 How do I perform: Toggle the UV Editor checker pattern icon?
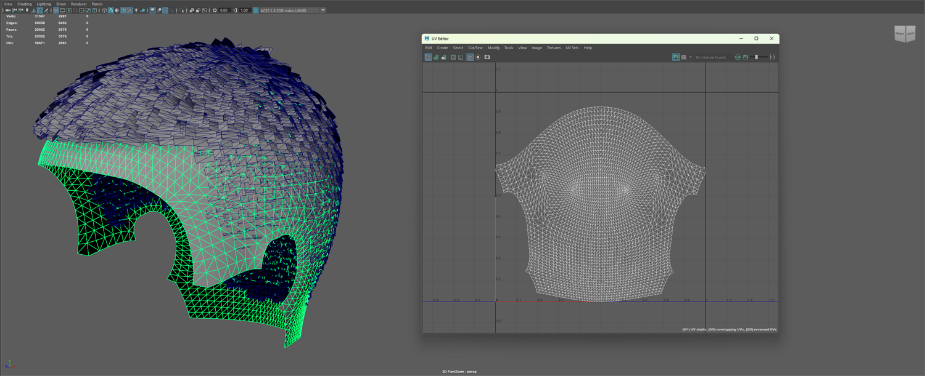point(683,57)
